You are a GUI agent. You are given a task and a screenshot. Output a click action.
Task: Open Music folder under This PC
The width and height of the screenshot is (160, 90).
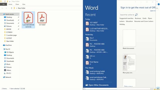point(8,64)
